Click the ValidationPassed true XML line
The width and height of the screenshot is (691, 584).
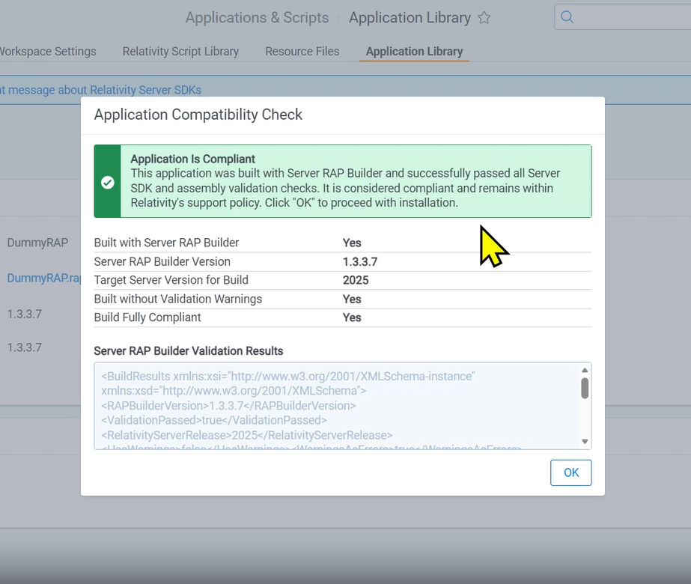click(213, 421)
